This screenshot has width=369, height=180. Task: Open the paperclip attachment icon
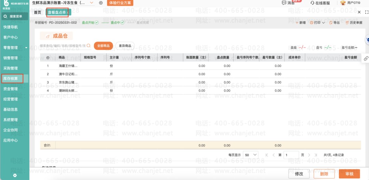pos(366,59)
